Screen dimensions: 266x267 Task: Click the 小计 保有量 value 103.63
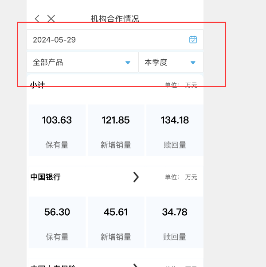pyautogui.click(x=57, y=120)
